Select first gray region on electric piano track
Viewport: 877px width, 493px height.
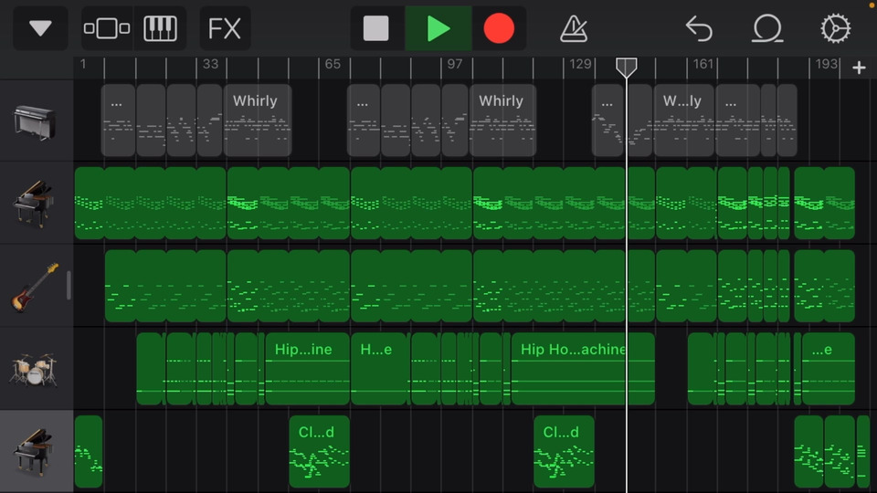(x=118, y=121)
